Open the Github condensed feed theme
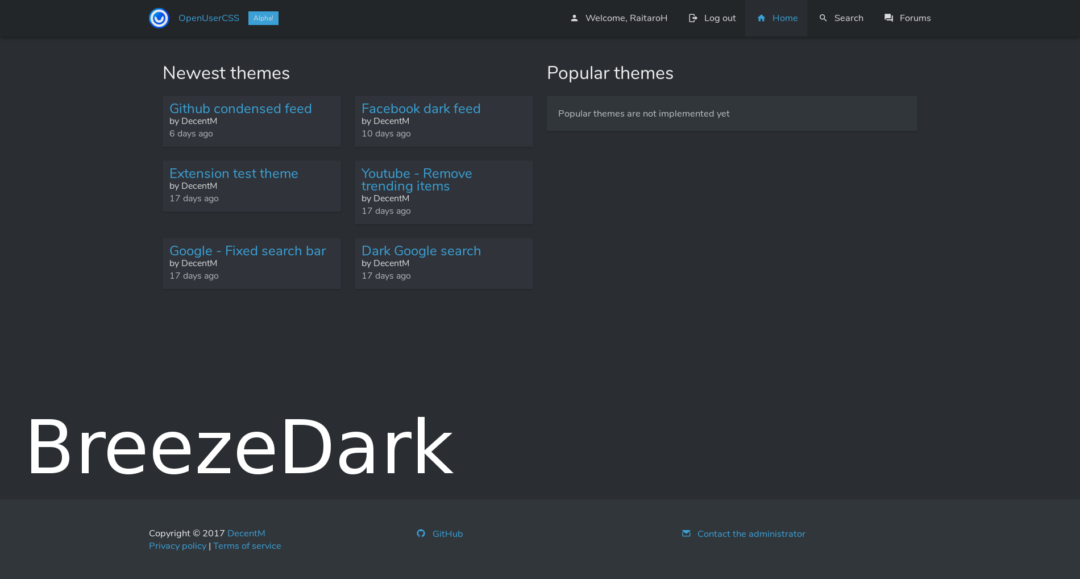The image size is (1080, 579). (x=240, y=109)
